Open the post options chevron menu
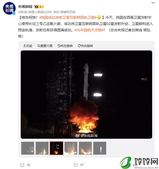 coord(153,3)
